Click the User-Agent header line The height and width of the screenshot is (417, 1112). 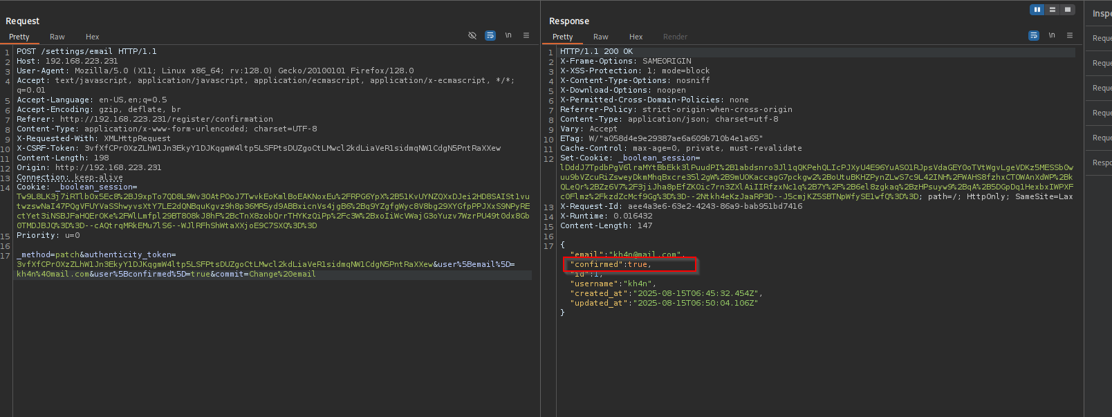[215, 71]
